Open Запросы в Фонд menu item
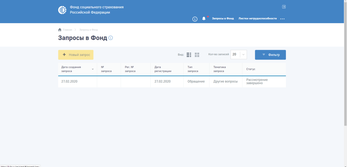The image size is (347, 167). click(223, 19)
